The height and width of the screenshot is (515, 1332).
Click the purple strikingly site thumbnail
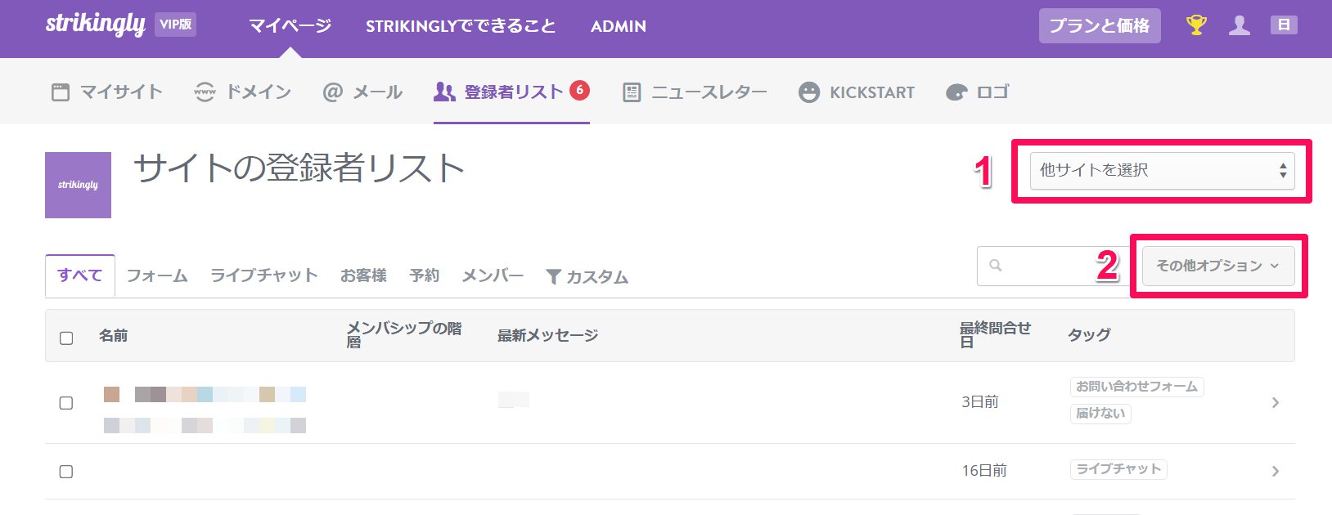click(x=78, y=185)
